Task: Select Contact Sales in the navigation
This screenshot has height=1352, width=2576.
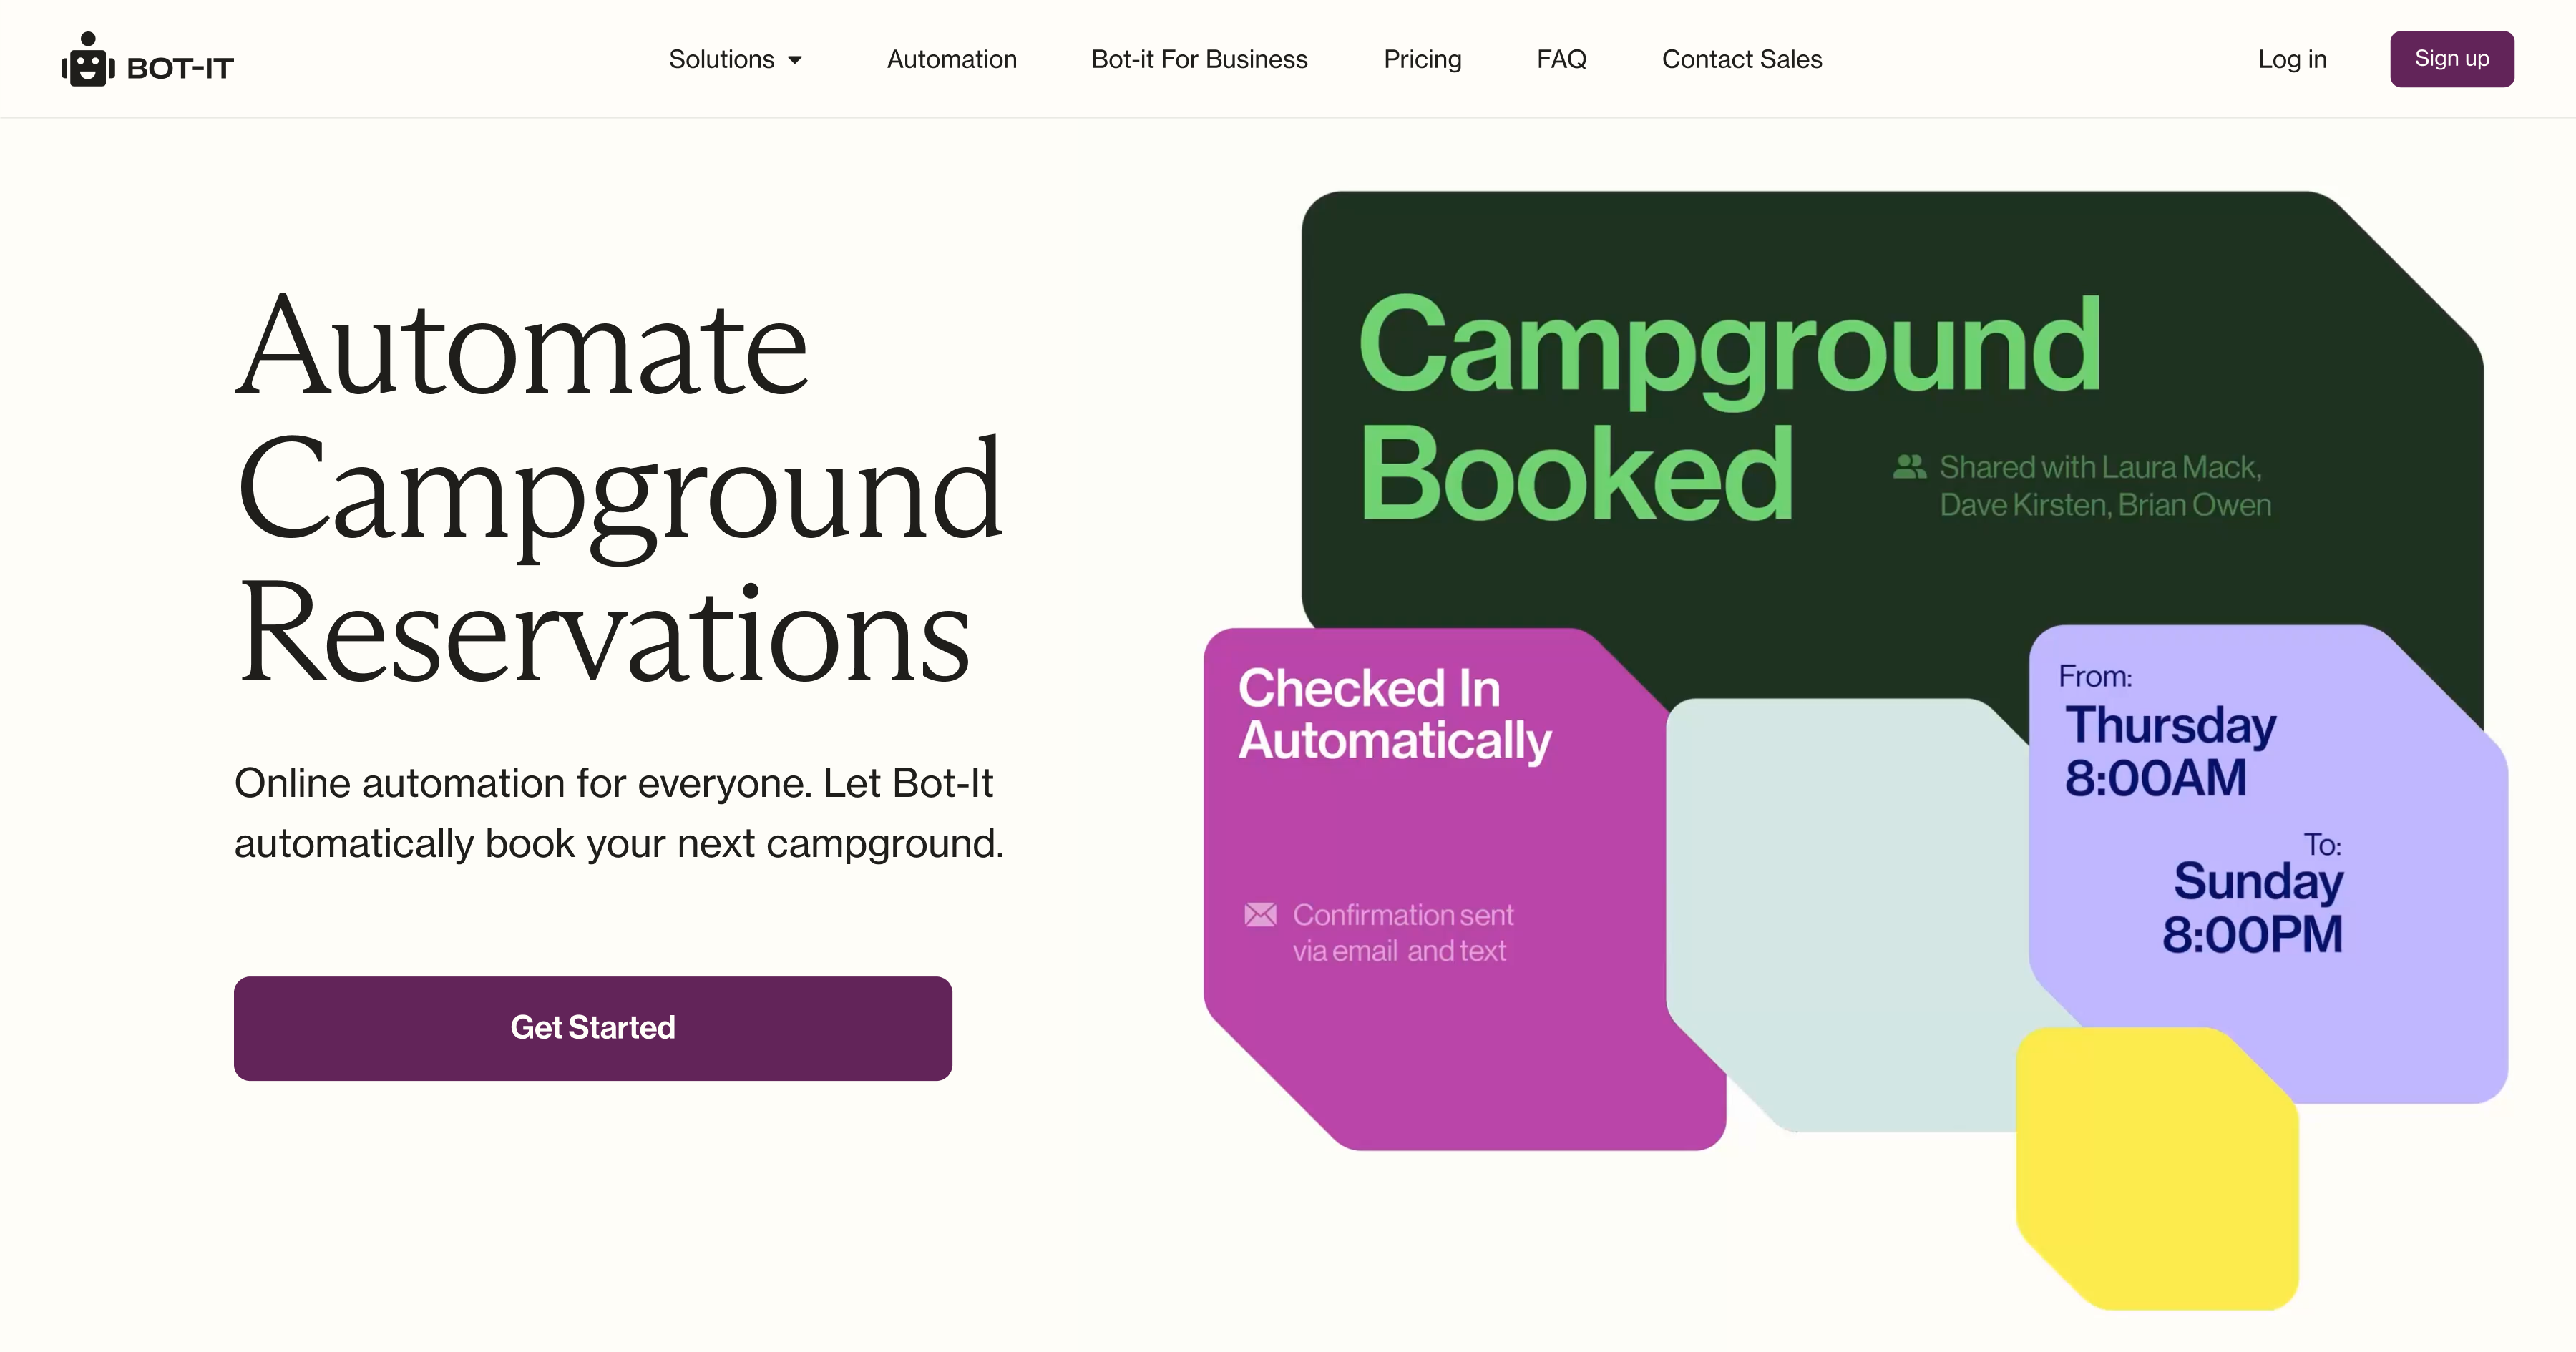Action: point(1741,59)
